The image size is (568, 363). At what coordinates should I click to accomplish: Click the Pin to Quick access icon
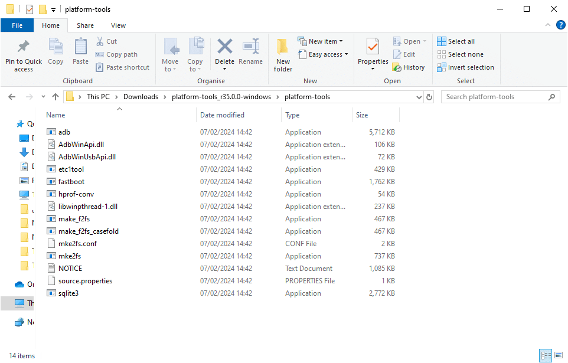pos(24,47)
